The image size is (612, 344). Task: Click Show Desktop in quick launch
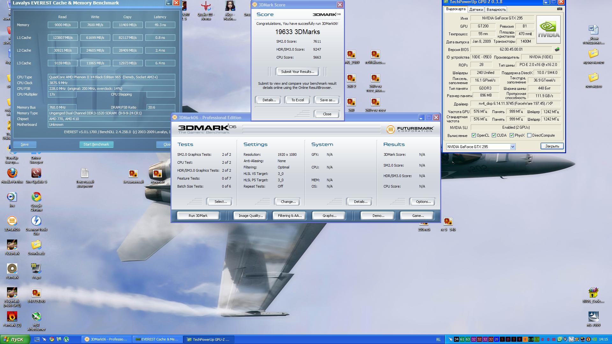37,339
